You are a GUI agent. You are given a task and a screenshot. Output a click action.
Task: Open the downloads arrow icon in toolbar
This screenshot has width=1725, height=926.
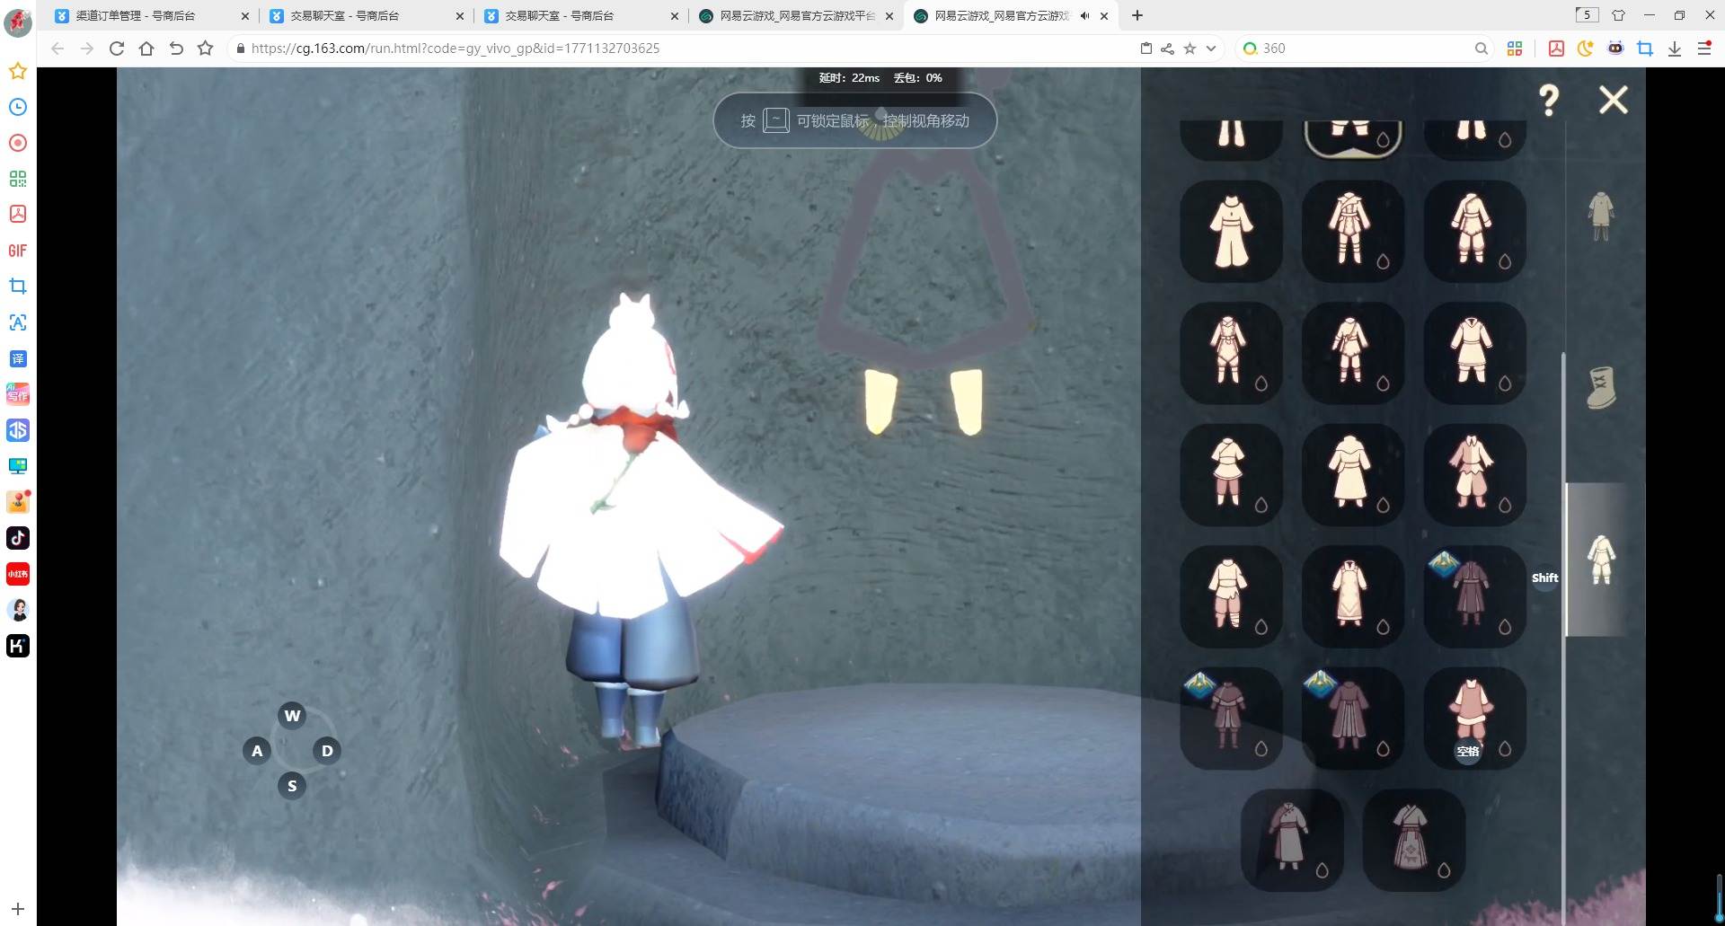click(x=1675, y=49)
